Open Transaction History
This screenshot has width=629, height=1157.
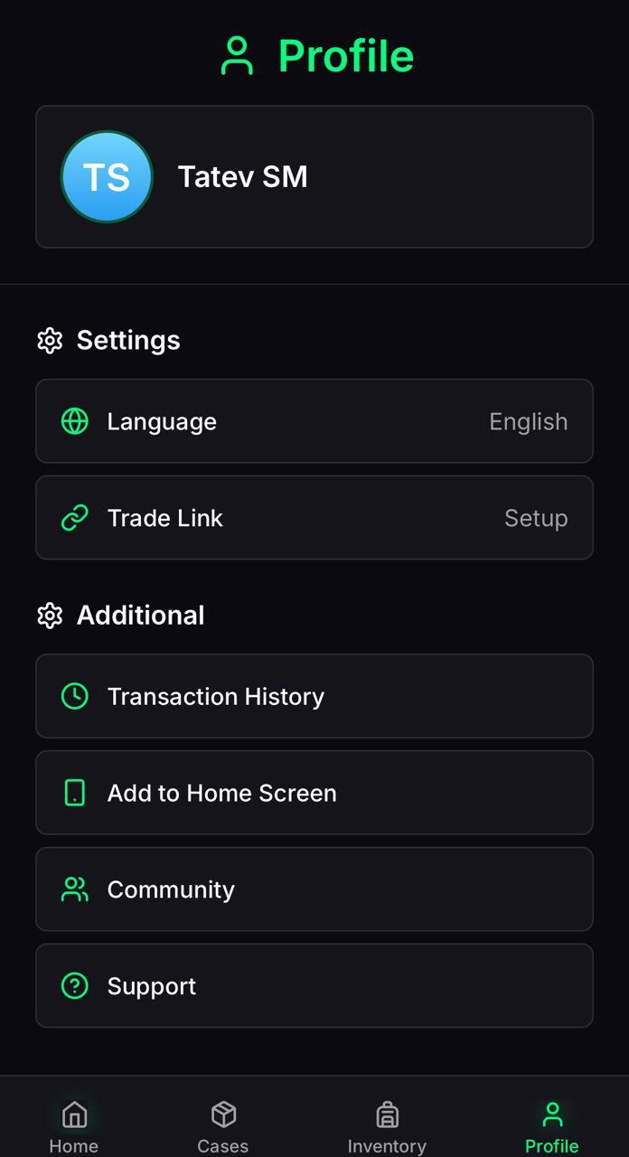[314, 696]
